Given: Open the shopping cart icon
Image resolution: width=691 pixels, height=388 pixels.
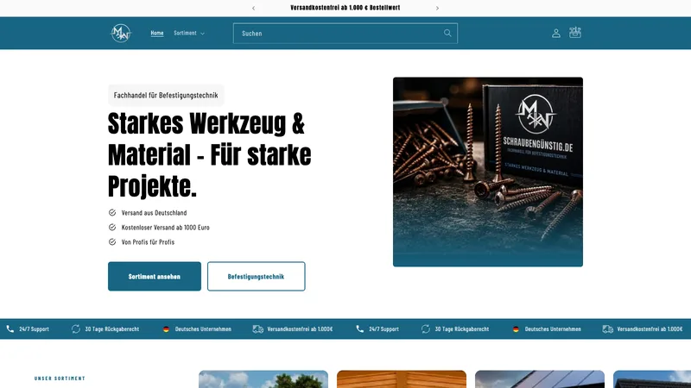Looking at the screenshot, I should coord(575,33).
